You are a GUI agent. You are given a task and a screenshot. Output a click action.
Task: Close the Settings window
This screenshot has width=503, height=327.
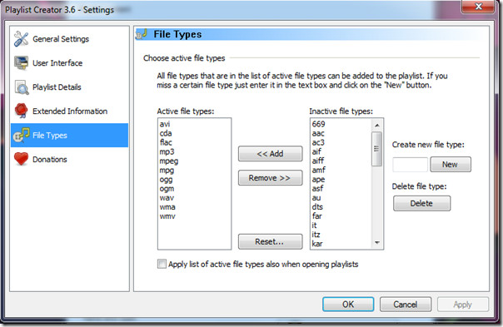click(478, 6)
